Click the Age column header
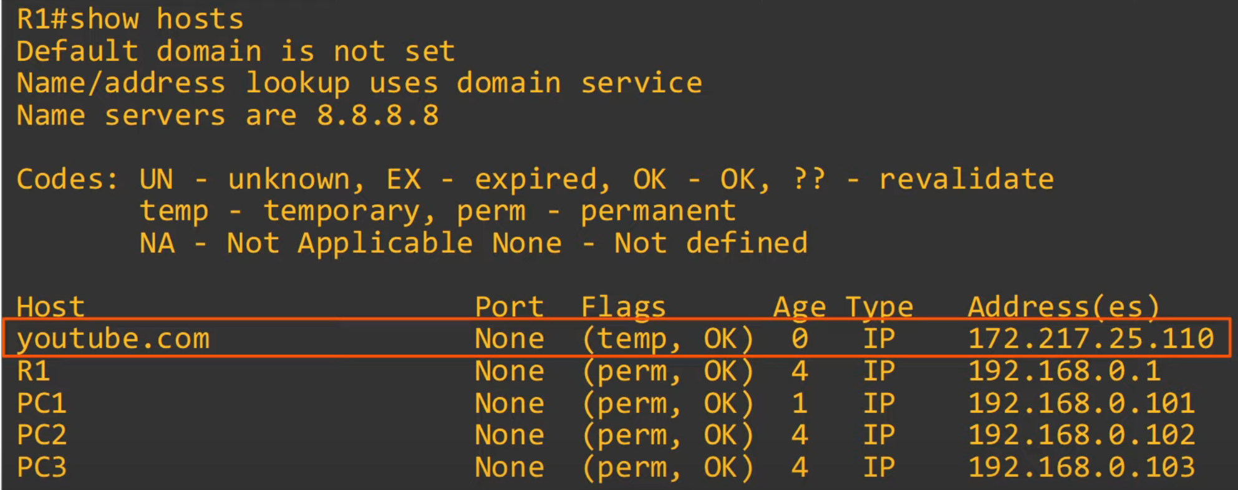 click(x=799, y=307)
